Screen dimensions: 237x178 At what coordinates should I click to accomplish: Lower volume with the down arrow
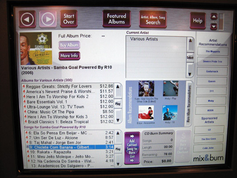213,26
